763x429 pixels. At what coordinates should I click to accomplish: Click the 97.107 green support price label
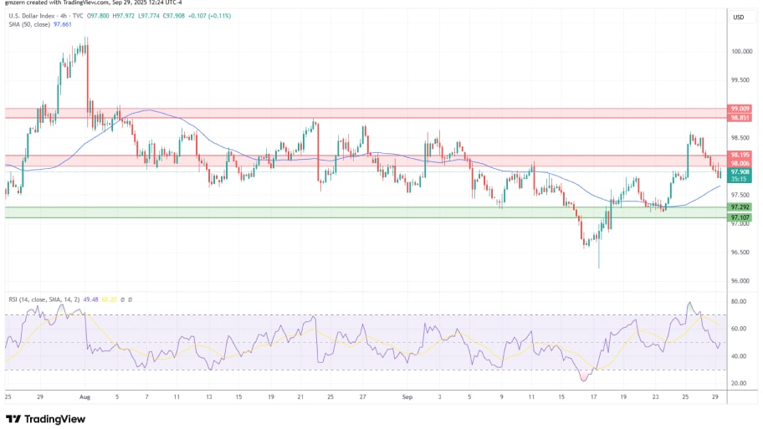[740, 217]
